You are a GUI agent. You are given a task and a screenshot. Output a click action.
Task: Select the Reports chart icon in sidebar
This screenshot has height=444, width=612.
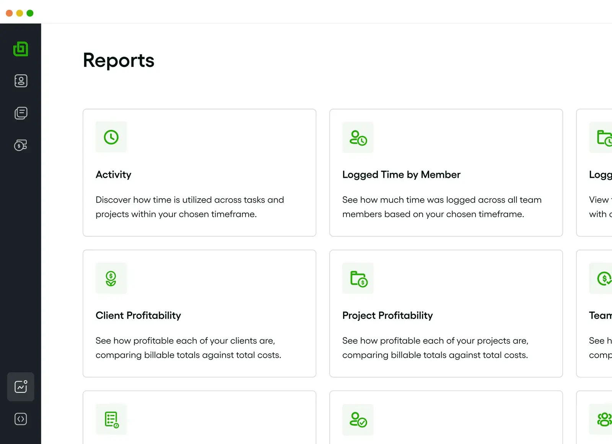[x=21, y=387]
